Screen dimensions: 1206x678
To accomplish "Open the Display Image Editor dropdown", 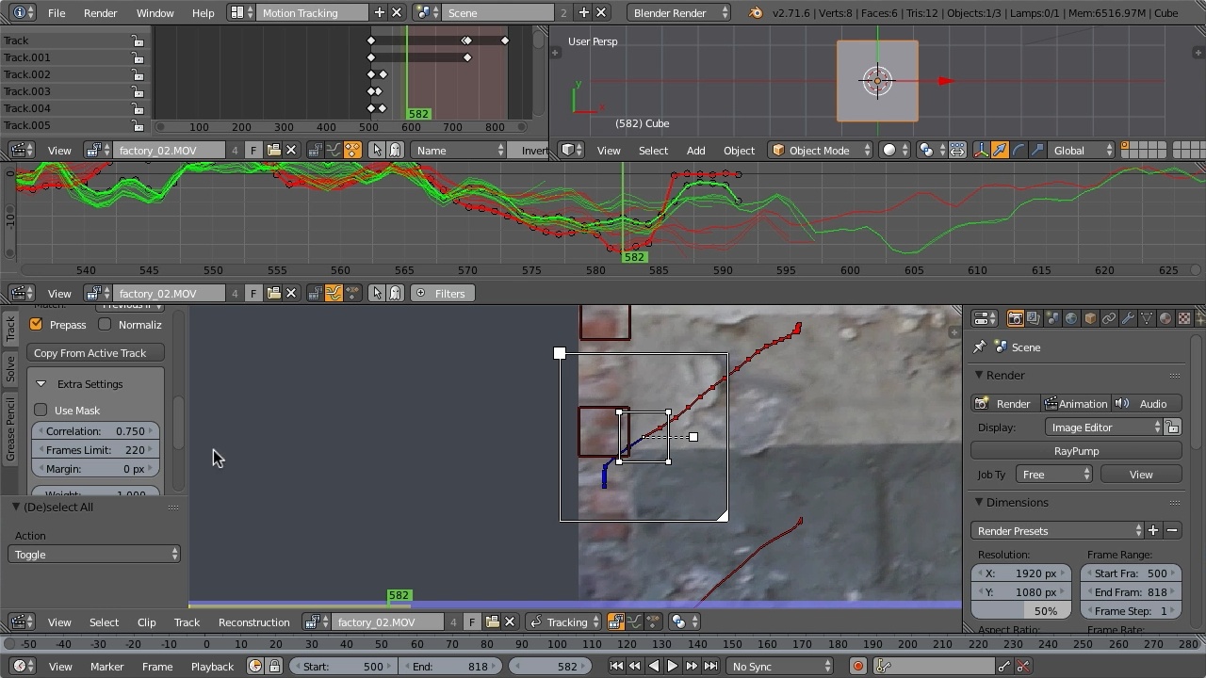I will (1104, 428).
